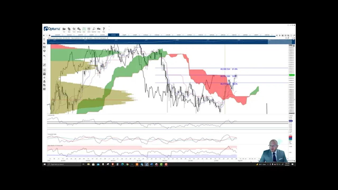Click the New document toolbar icon
The height and width of the screenshot is (190, 338).
(x=69, y=29)
